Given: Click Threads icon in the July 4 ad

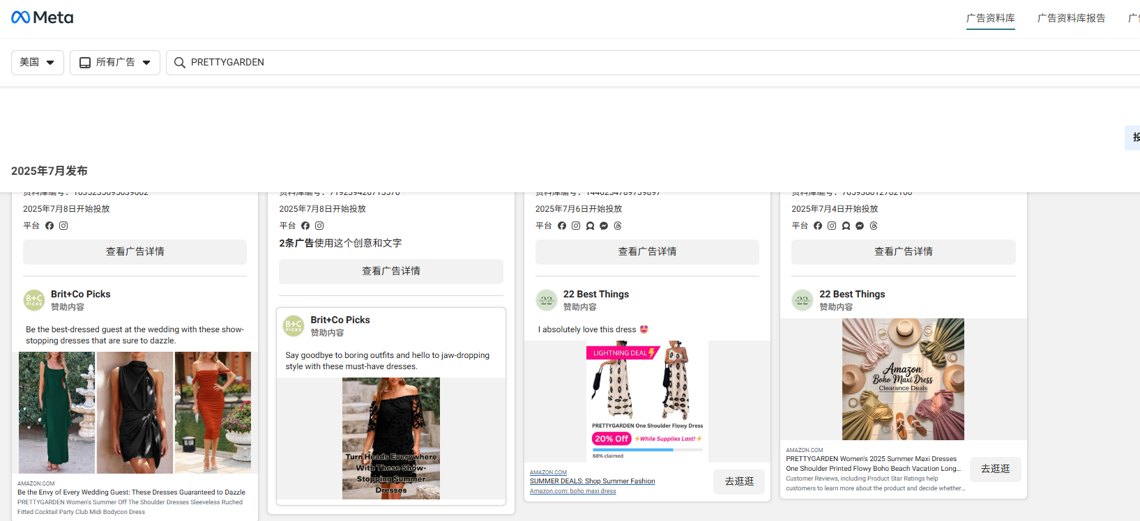Looking at the screenshot, I should coord(874,226).
